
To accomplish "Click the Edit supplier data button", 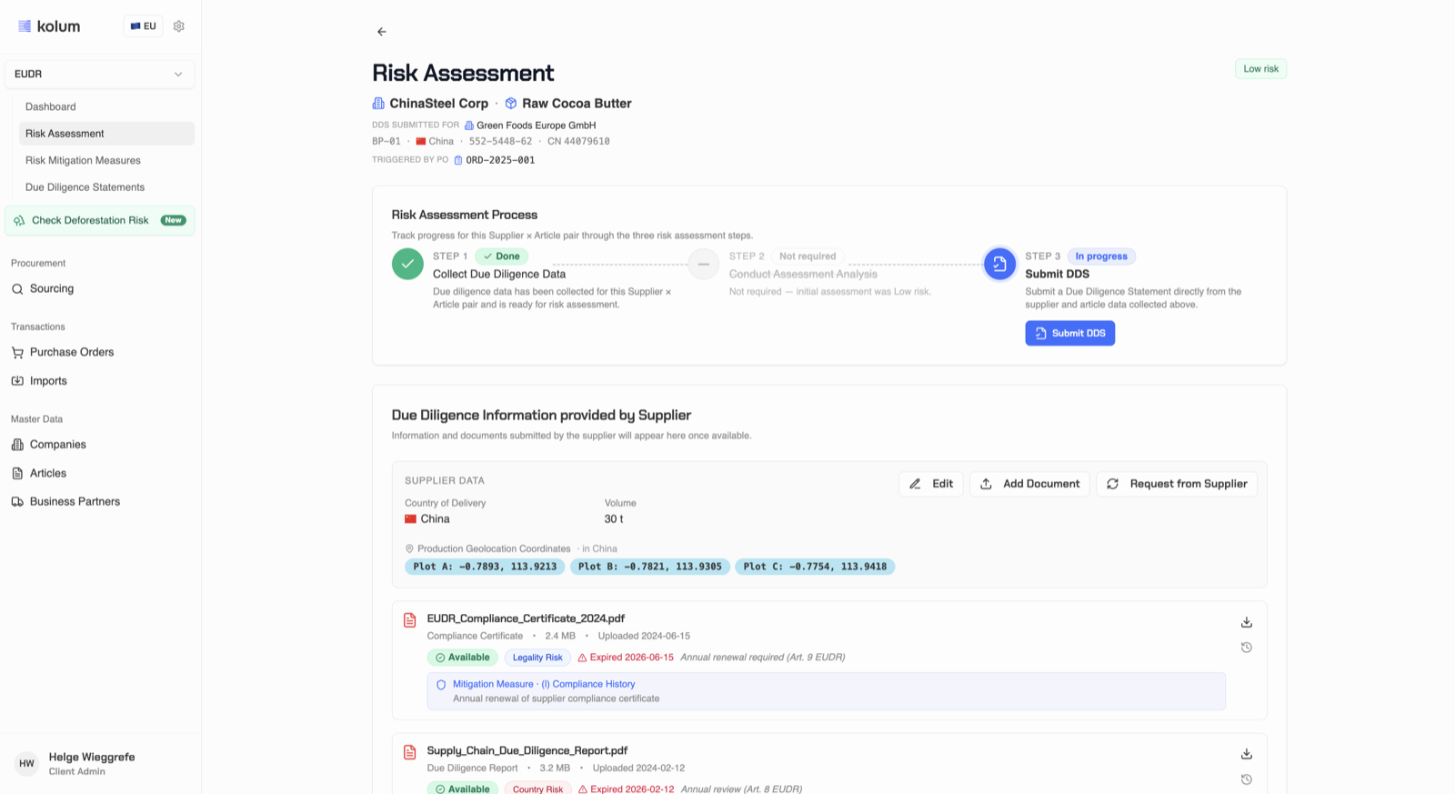I will point(931,484).
